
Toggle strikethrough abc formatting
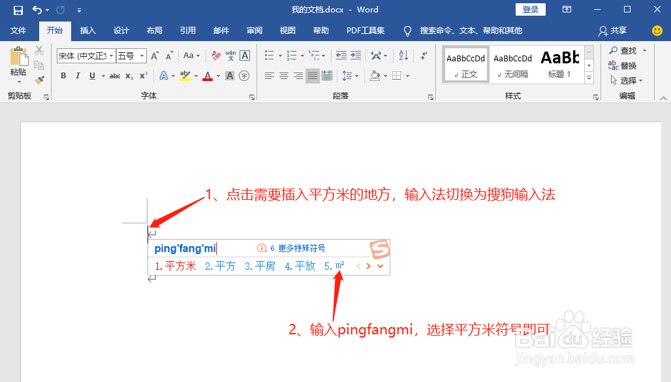115,76
